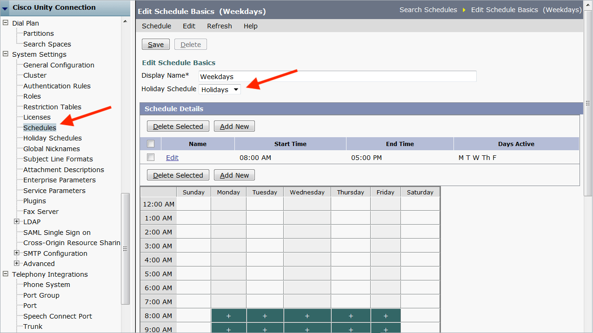
Task: Open the Refresh menu
Action: (x=220, y=26)
